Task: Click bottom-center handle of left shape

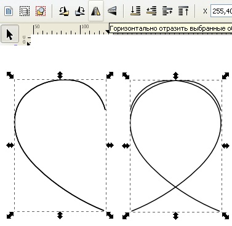Action: (60, 215)
